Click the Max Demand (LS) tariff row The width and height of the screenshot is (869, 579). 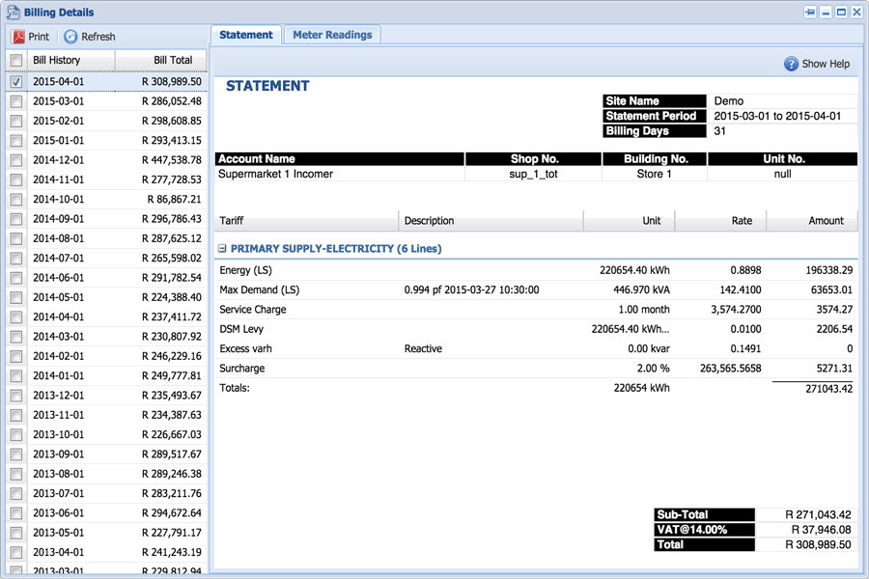tap(536, 289)
